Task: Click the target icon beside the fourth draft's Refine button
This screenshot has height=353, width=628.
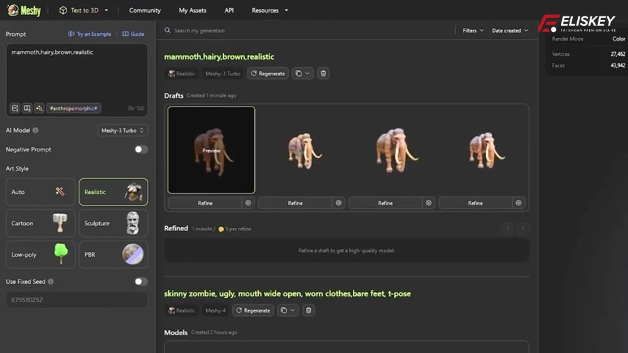Action: pos(518,203)
